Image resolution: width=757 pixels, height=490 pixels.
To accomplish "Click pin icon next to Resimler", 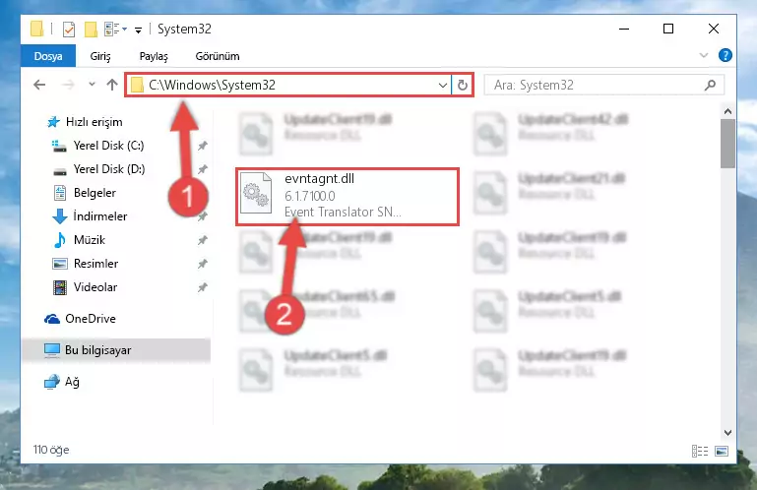I will (x=203, y=264).
